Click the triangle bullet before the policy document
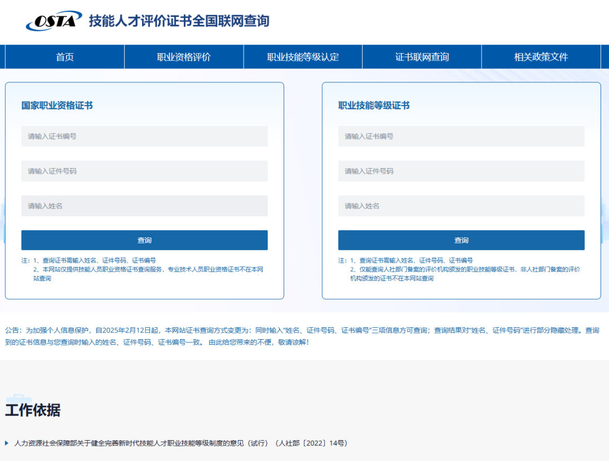 (7, 444)
